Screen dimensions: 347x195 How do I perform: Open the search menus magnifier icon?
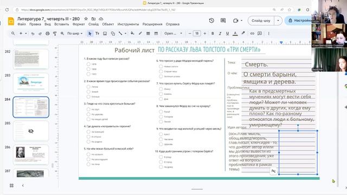[13, 34]
